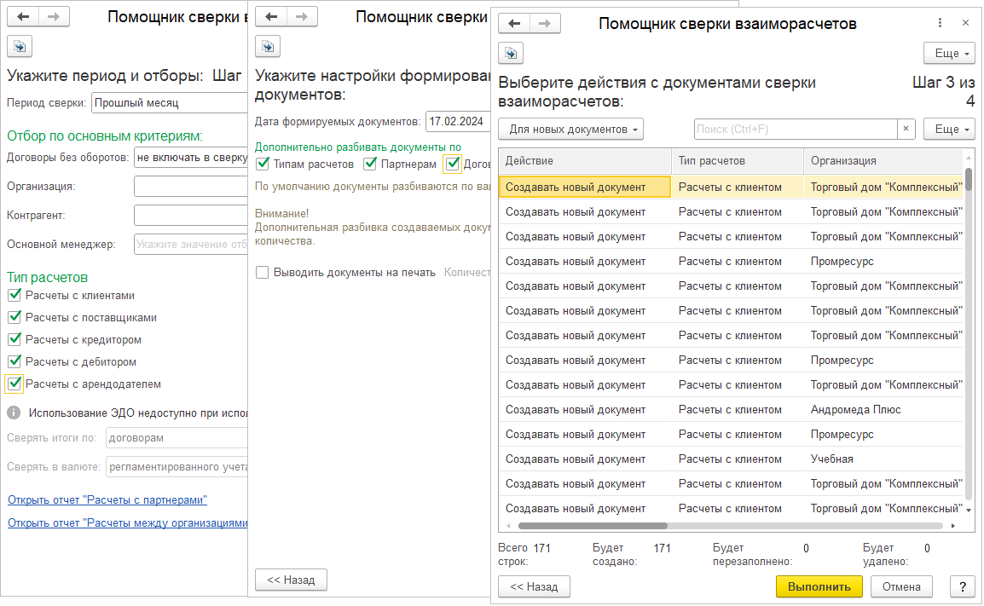Screen dimensions: 984x606
Task: Click back arrow in first wizard window
Action: [x=24, y=17]
